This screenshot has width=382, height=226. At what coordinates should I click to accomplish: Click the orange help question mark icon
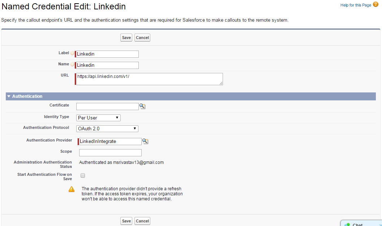375,5
